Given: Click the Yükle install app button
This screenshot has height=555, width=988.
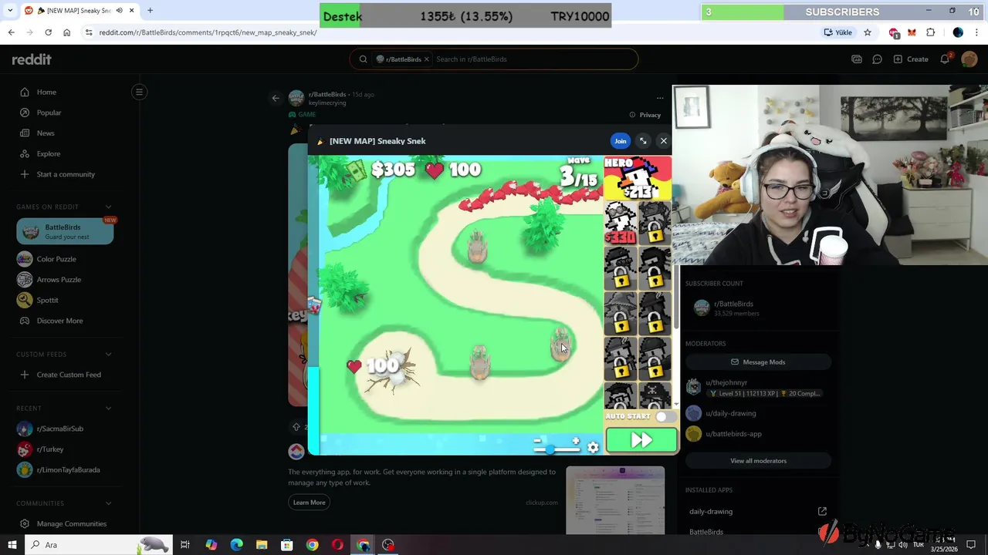Looking at the screenshot, I should click(838, 32).
